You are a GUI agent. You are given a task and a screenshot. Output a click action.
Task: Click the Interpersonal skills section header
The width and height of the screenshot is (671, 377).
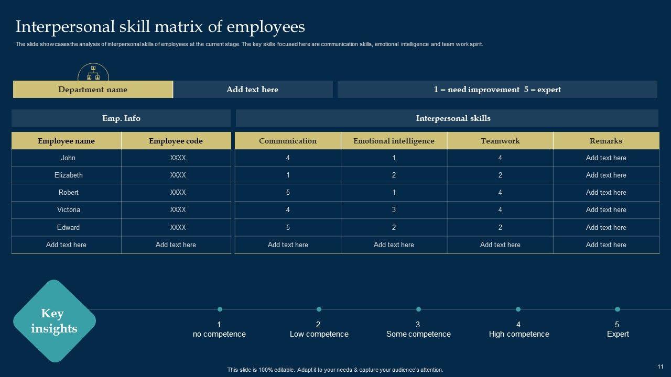(453, 118)
